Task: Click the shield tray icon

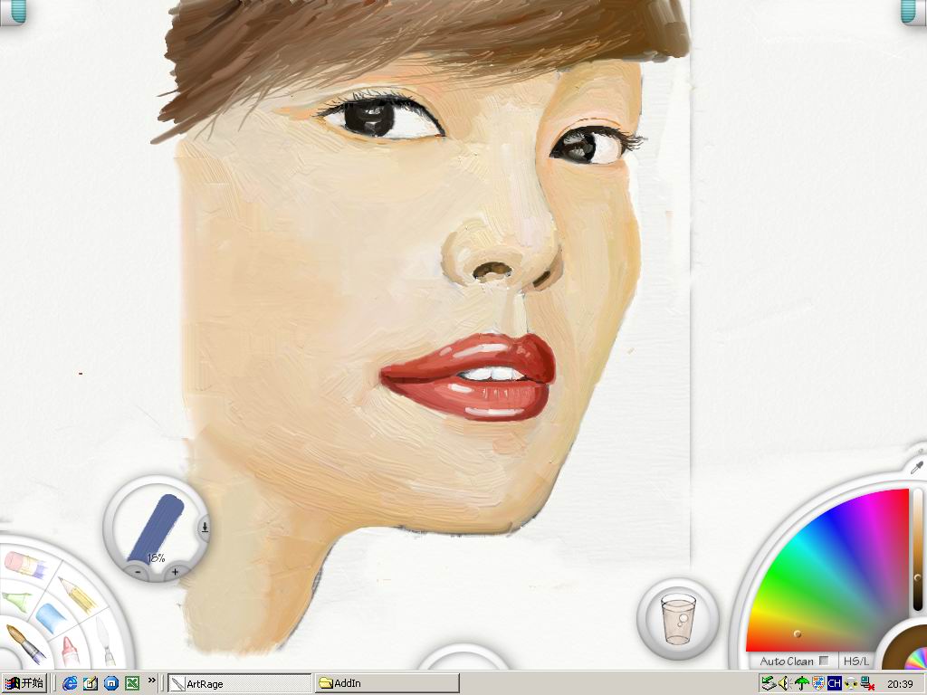Action: [x=818, y=683]
